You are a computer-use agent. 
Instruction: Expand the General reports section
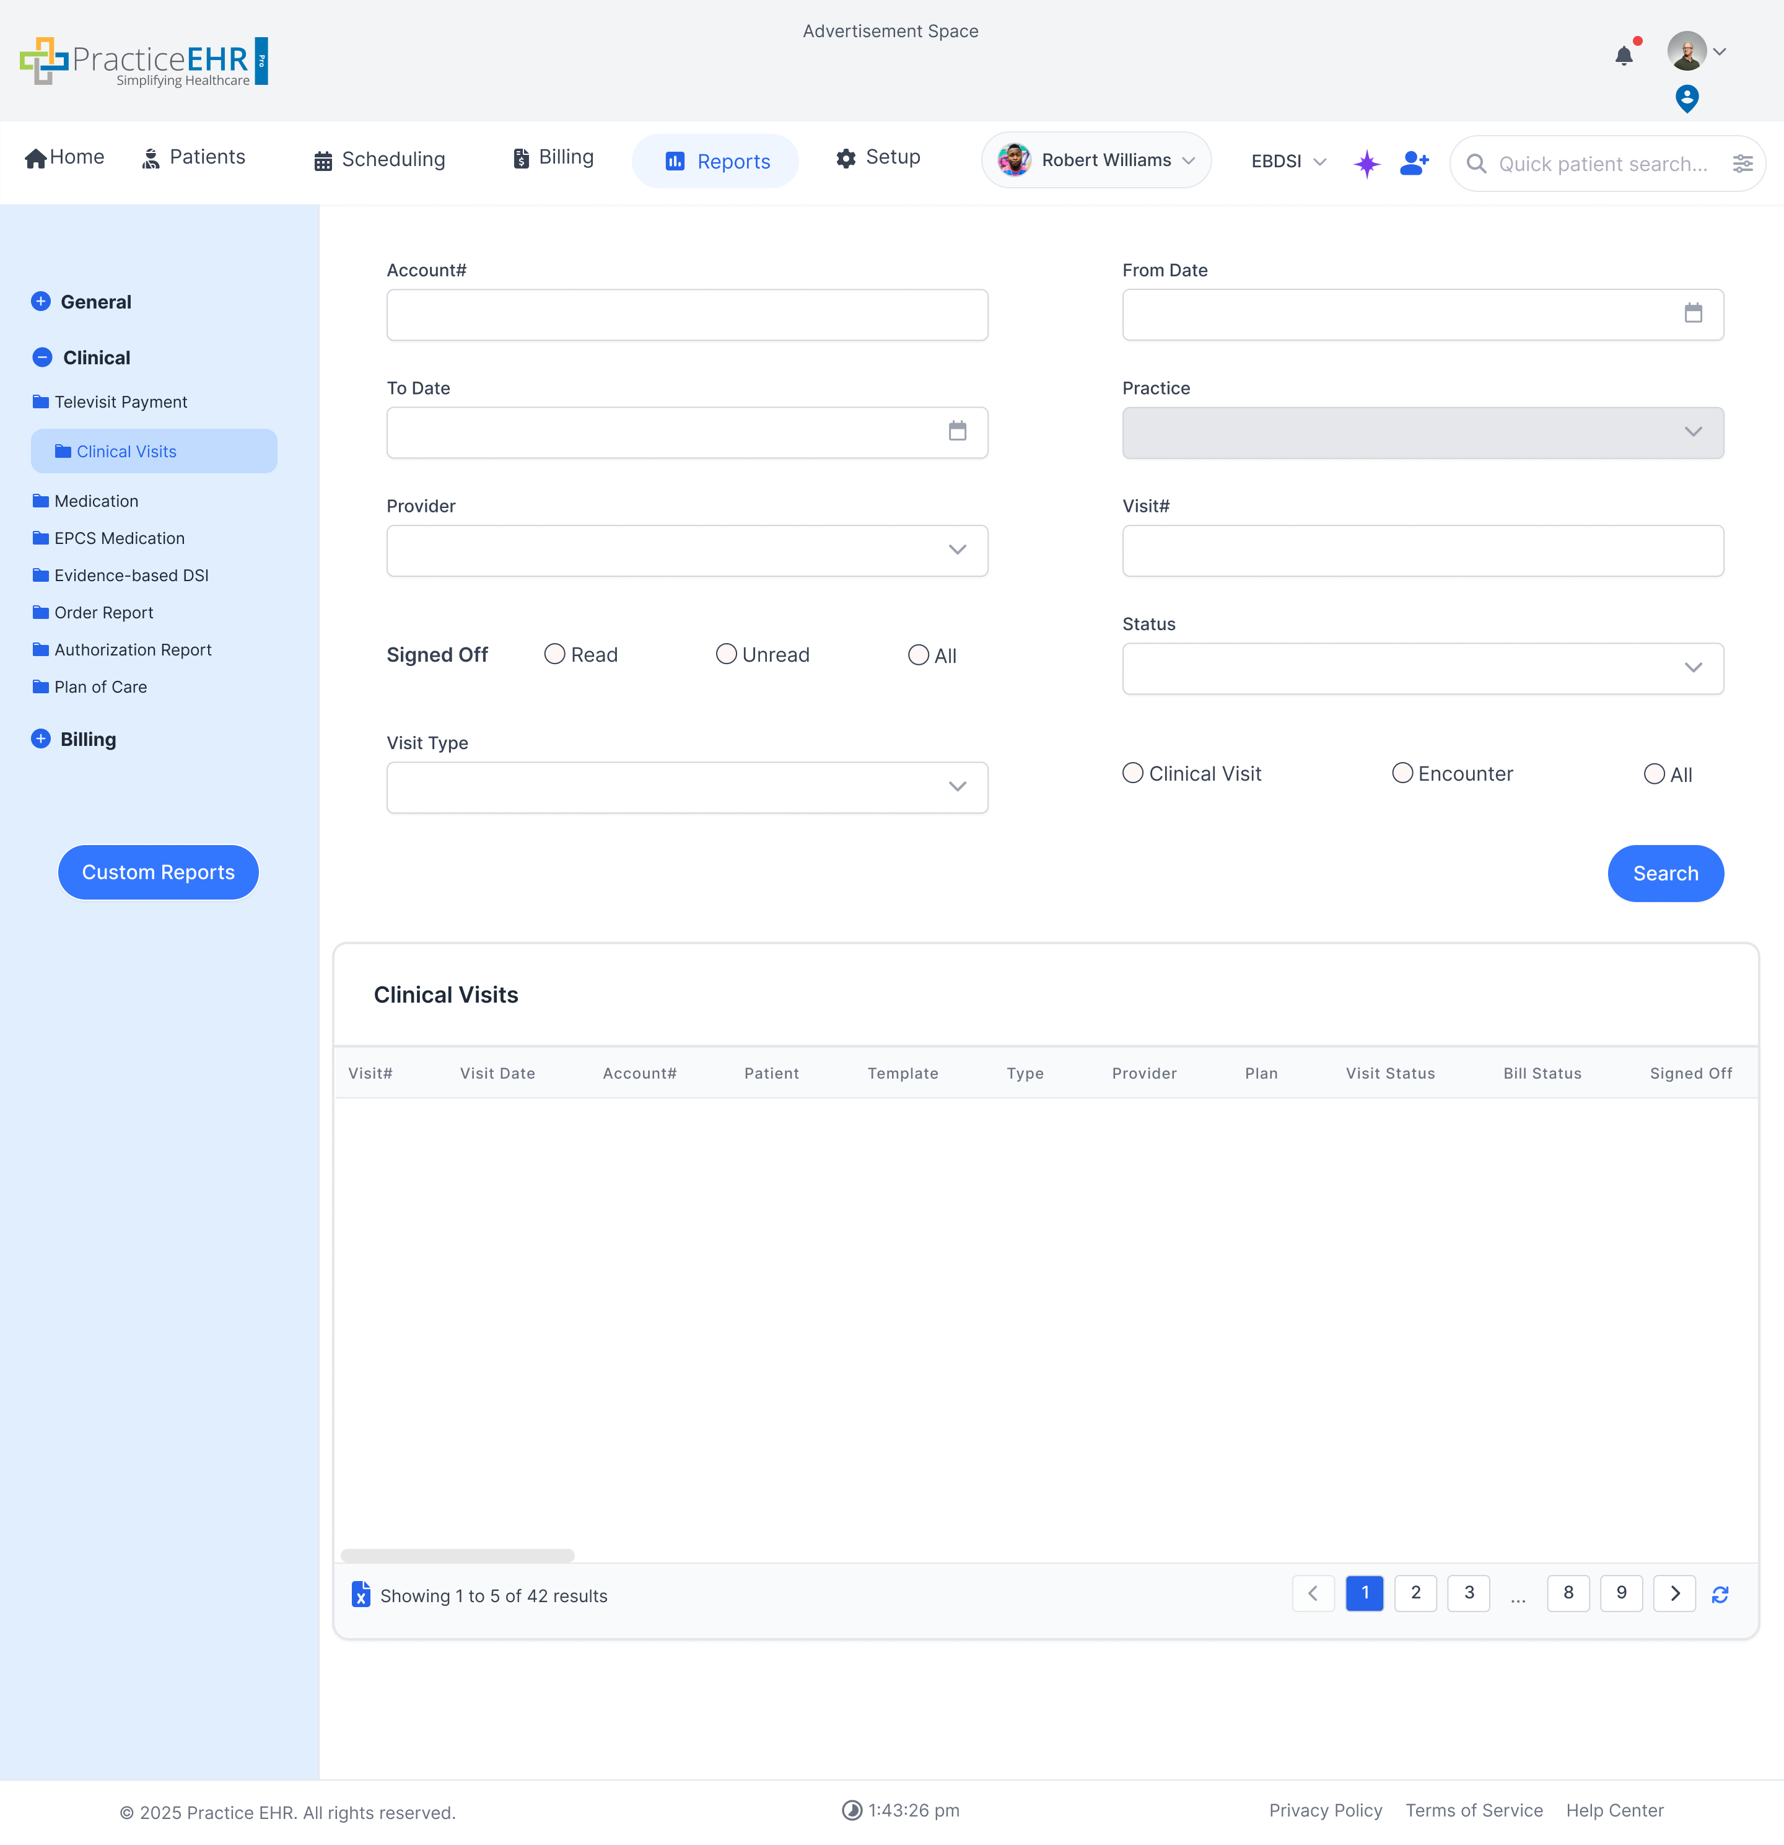[x=42, y=301]
